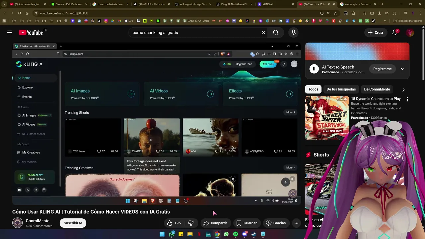The width and height of the screenshot is (425, 239).
Task: Open Netflix from the taskbar
Action: coord(199,234)
